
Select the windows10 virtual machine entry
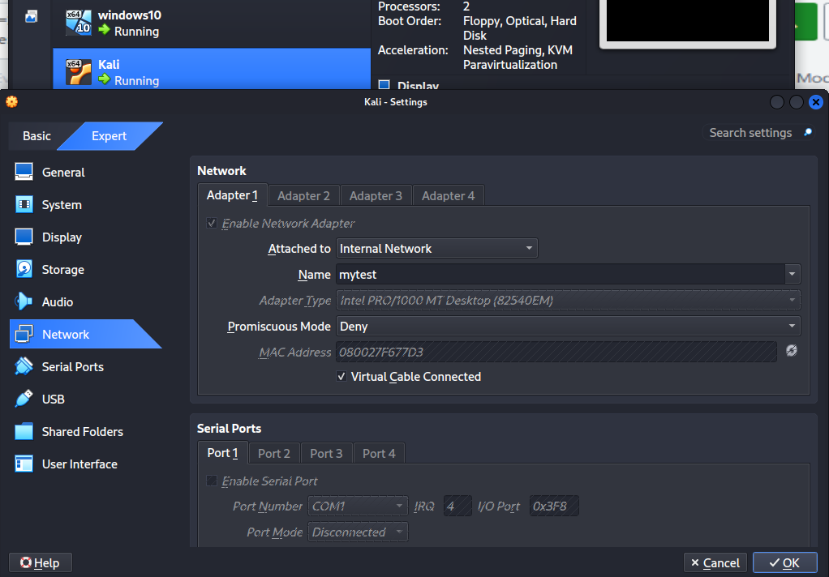click(212, 24)
